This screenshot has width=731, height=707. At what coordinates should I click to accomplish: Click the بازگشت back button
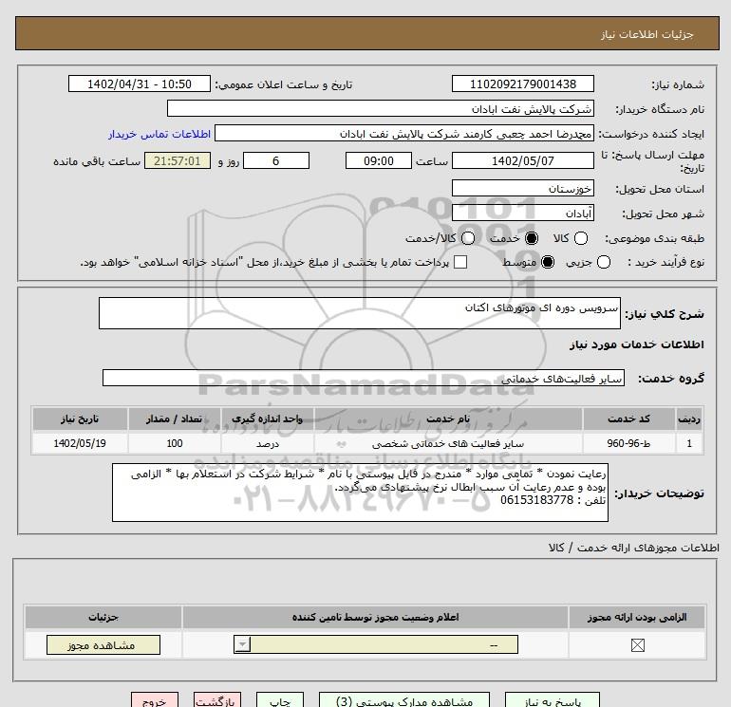pos(215,702)
